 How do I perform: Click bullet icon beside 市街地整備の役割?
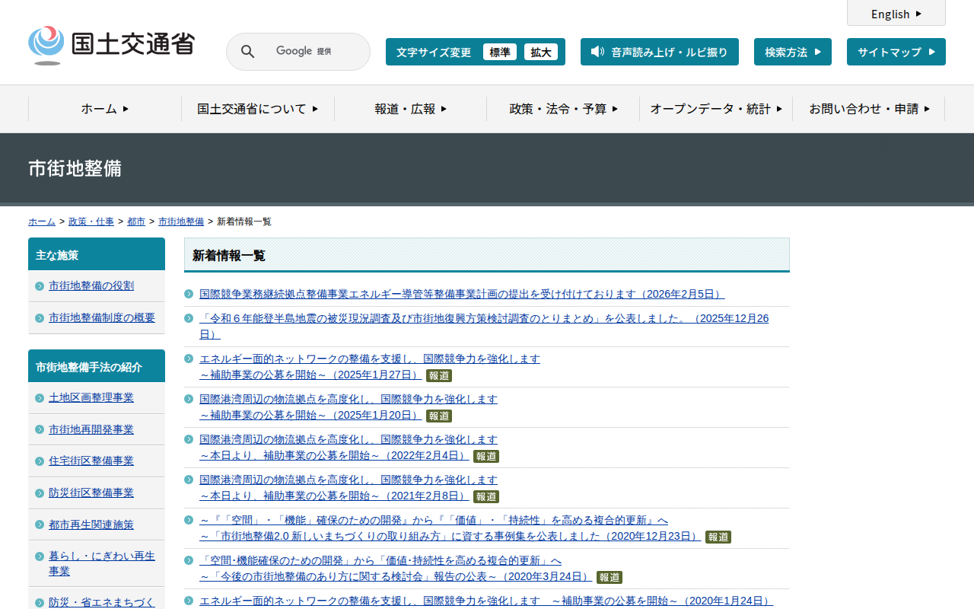(x=40, y=286)
